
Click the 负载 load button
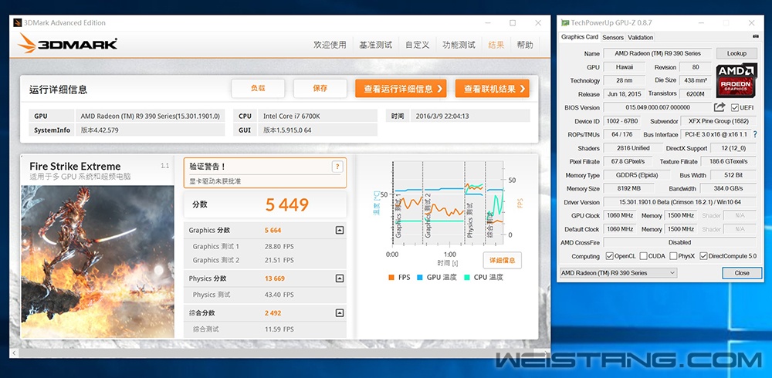click(258, 89)
